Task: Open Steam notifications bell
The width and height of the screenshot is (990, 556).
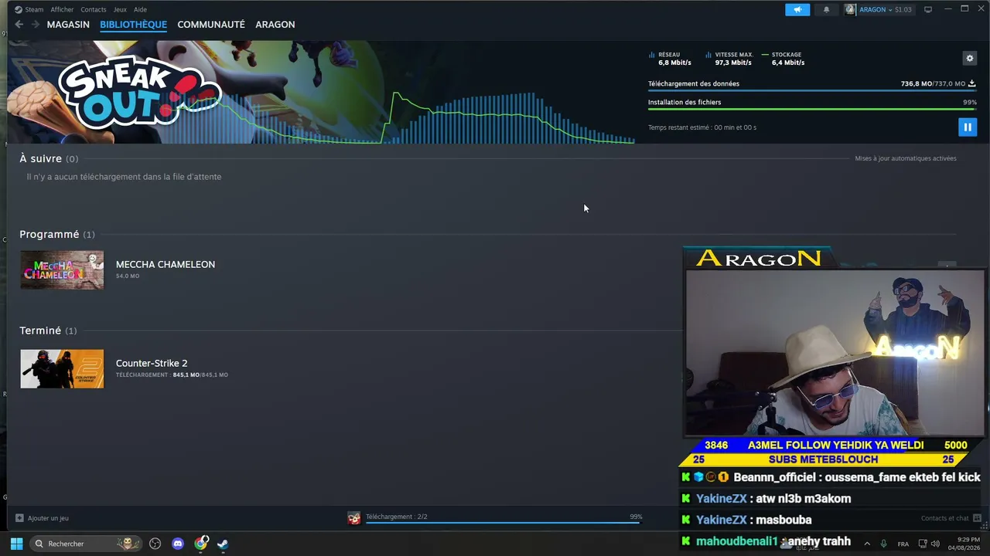Action: click(x=826, y=9)
